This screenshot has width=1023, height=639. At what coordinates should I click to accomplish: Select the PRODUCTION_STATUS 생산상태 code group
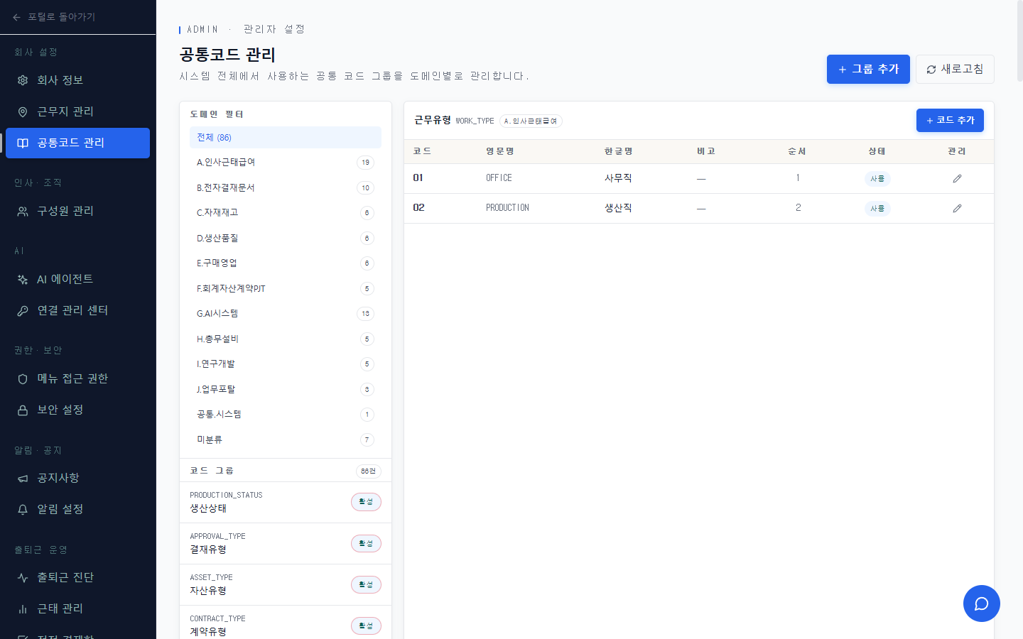click(x=286, y=502)
